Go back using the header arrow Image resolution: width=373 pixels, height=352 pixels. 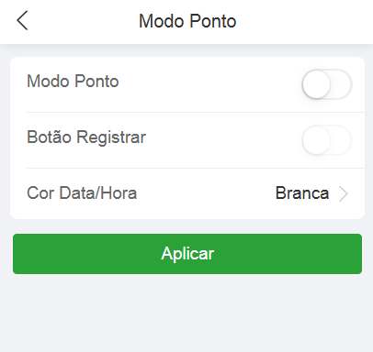click(x=22, y=20)
